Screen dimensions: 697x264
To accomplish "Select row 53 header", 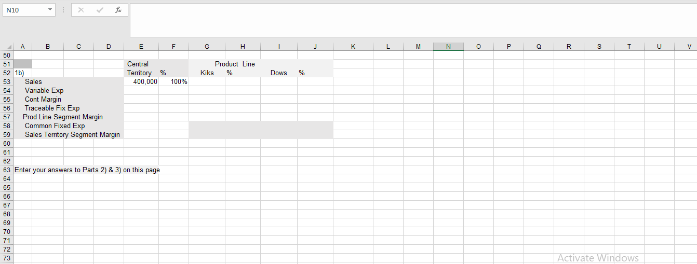I will point(7,82).
